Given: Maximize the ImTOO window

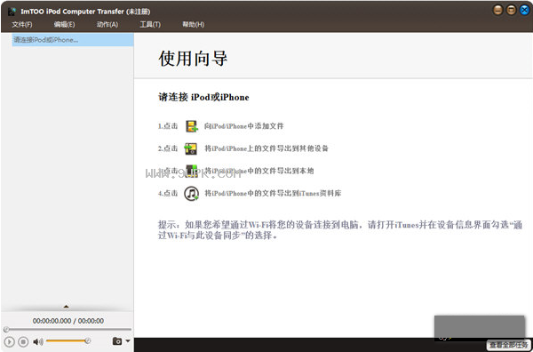Looking at the screenshot, I should (x=512, y=10).
